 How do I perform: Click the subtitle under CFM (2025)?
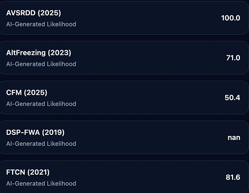pyautogui.click(x=41, y=104)
